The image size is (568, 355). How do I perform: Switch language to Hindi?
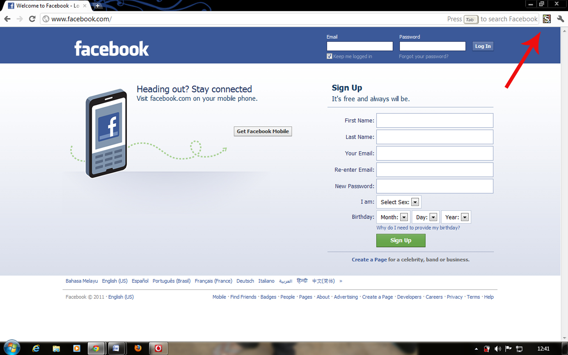(302, 281)
